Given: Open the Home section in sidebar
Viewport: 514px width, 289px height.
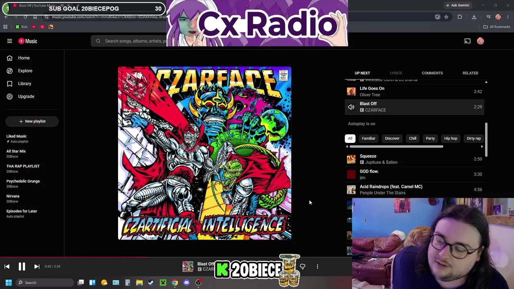Looking at the screenshot, I should click(32, 58).
